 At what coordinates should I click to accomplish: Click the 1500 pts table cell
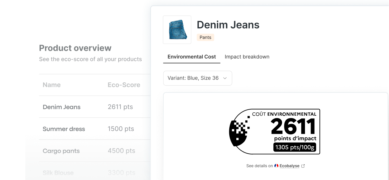[121, 129]
